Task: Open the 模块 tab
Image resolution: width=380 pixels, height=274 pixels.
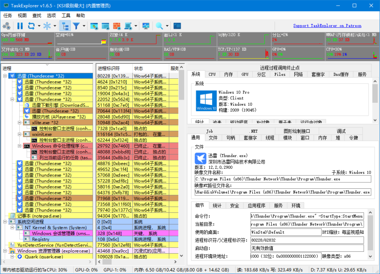Action: 288,138
